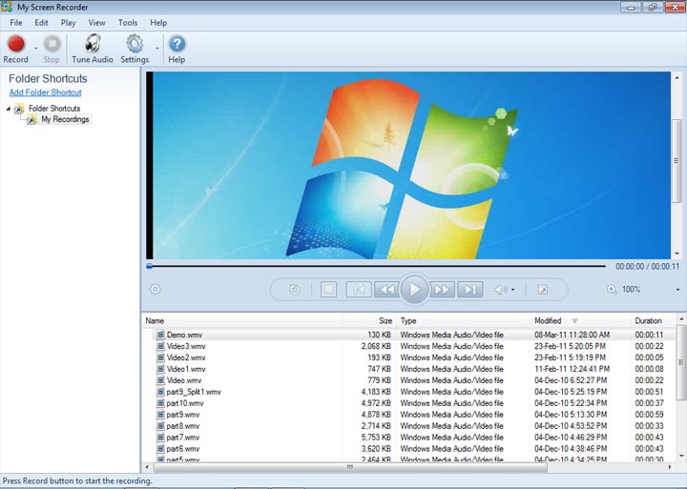Viewport: 687px width, 489px height.
Task: Toggle the repeat playback button
Action: [295, 290]
